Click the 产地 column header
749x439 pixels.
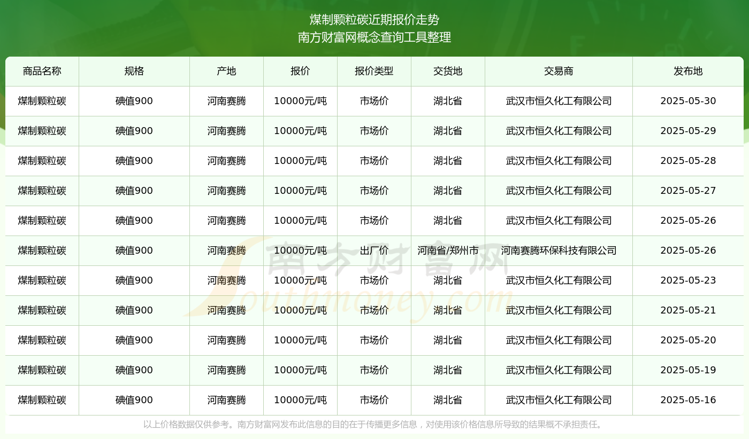coord(226,71)
